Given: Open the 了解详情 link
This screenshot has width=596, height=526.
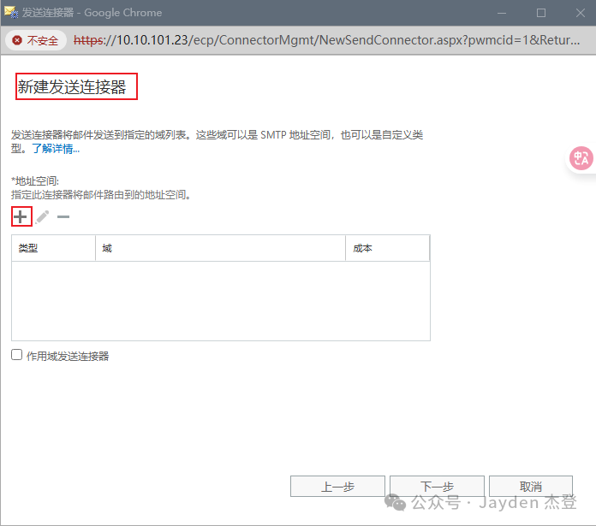Looking at the screenshot, I should (x=56, y=149).
